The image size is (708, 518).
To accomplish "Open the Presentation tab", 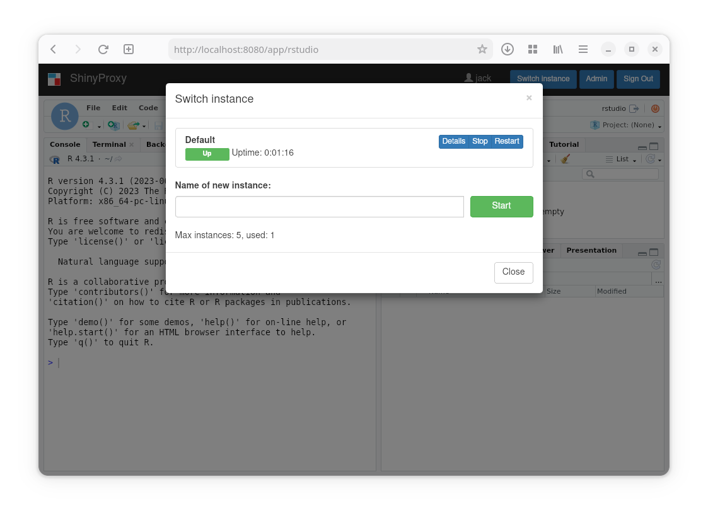I will [591, 250].
